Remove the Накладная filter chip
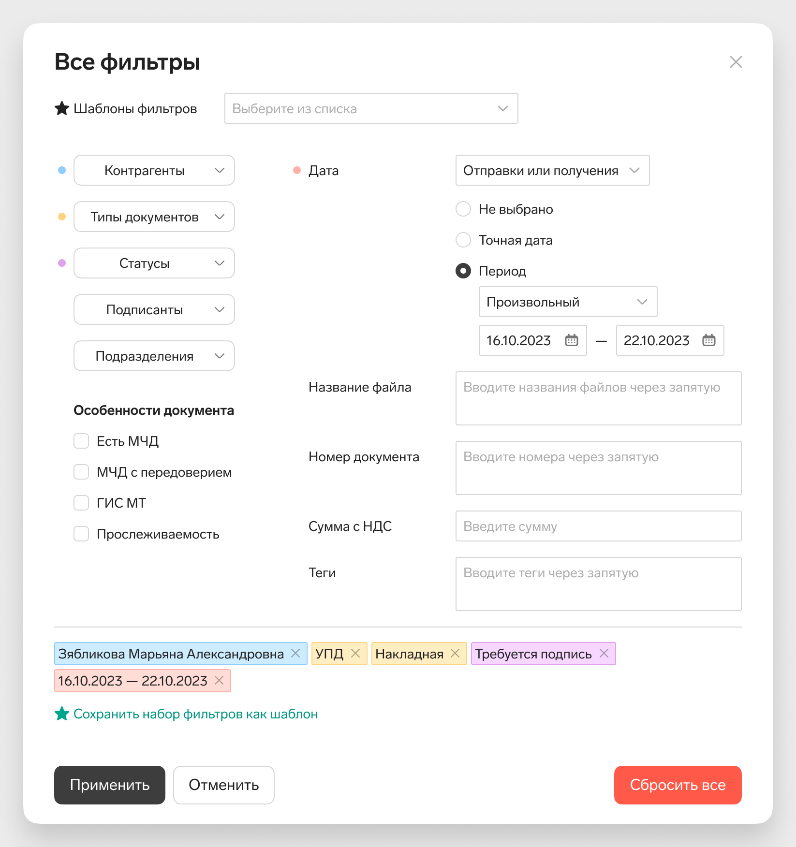 [x=455, y=654]
